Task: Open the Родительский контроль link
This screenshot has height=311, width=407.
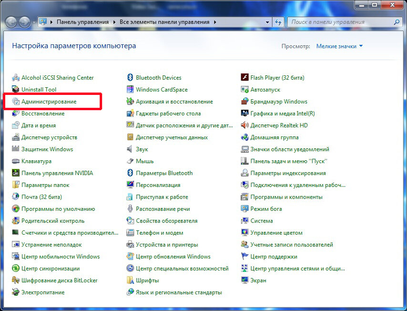Action: tap(53, 221)
